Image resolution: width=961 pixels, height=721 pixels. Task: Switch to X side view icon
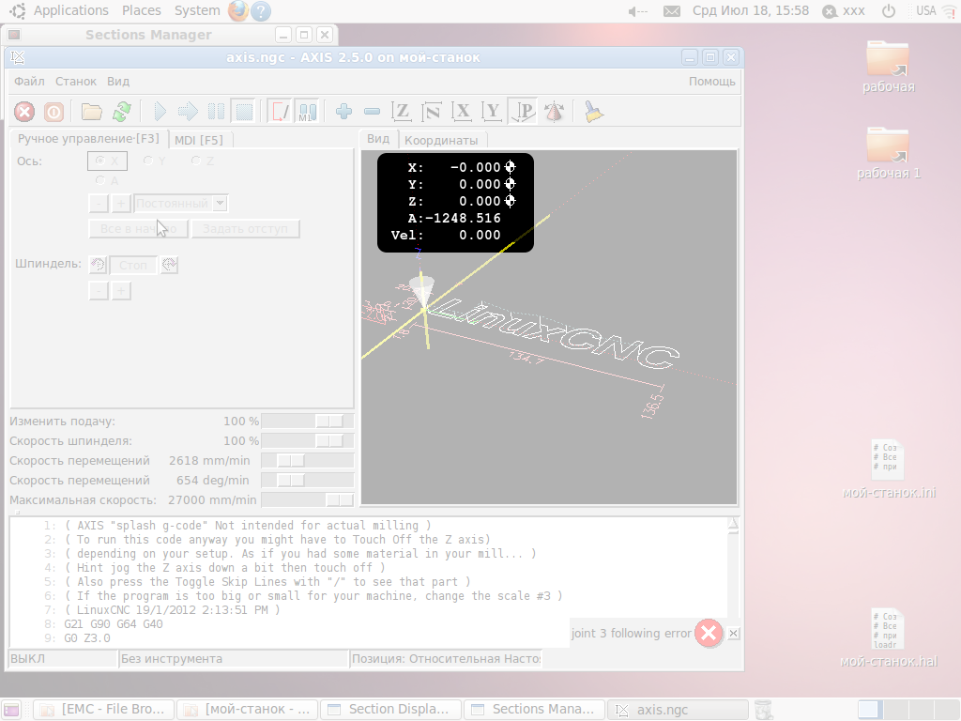(462, 112)
